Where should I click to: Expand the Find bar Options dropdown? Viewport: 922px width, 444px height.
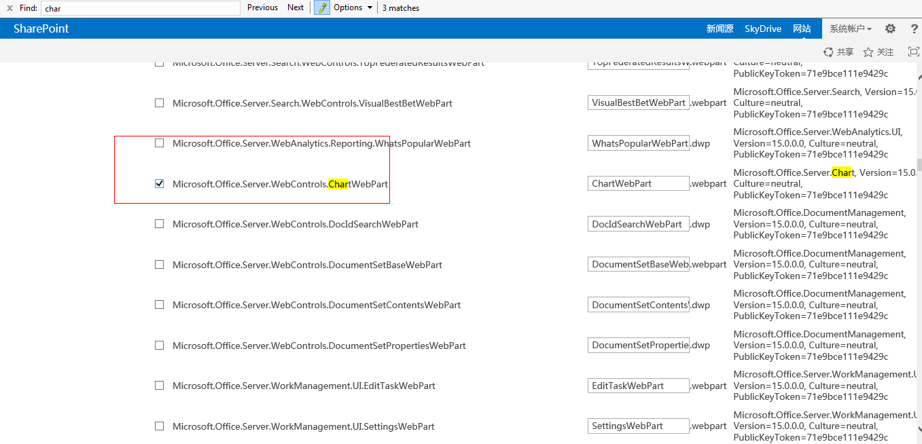coord(353,7)
